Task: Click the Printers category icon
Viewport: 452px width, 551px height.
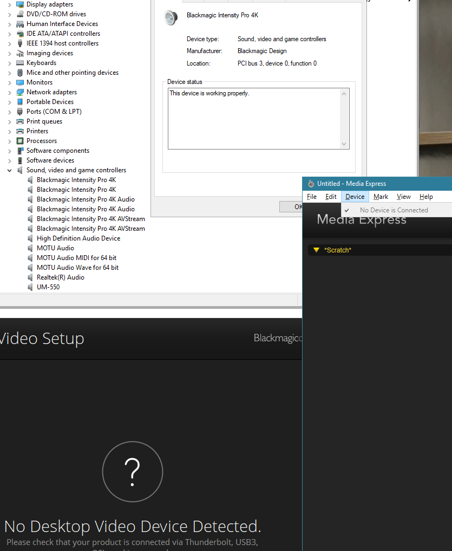Action: 20,131
